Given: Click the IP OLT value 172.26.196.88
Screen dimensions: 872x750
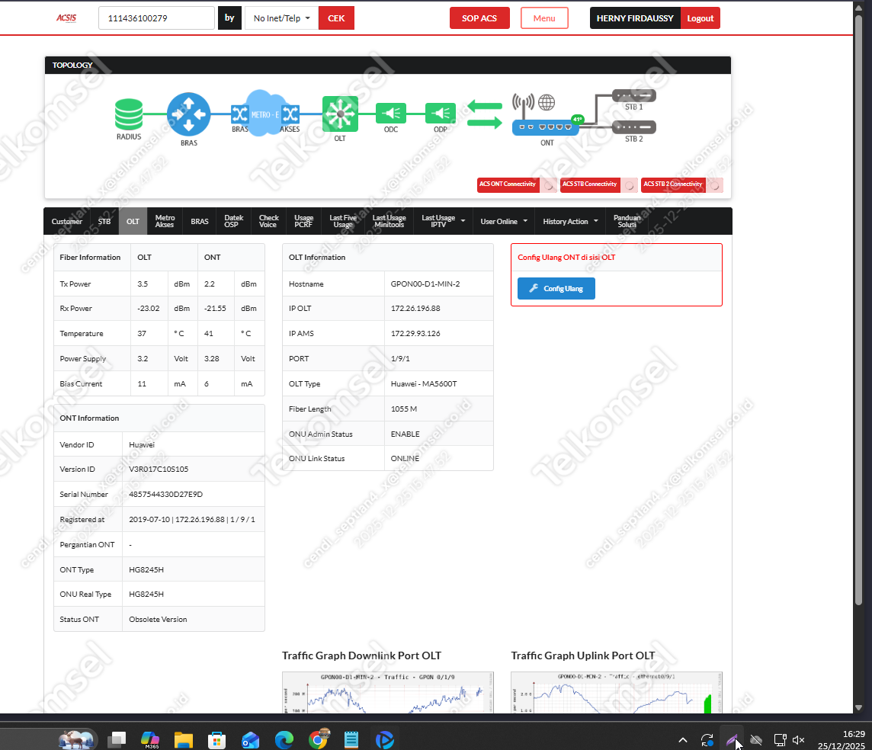Looking at the screenshot, I should click(415, 309).
